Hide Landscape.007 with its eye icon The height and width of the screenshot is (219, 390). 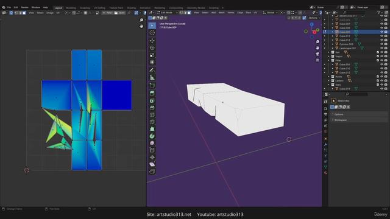[x=382, y=48]
